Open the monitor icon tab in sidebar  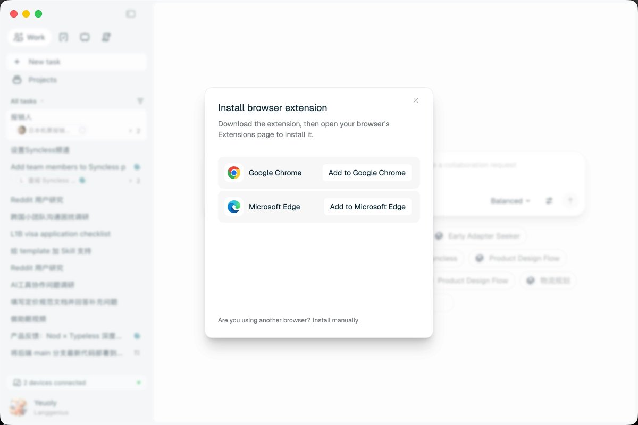85,37
